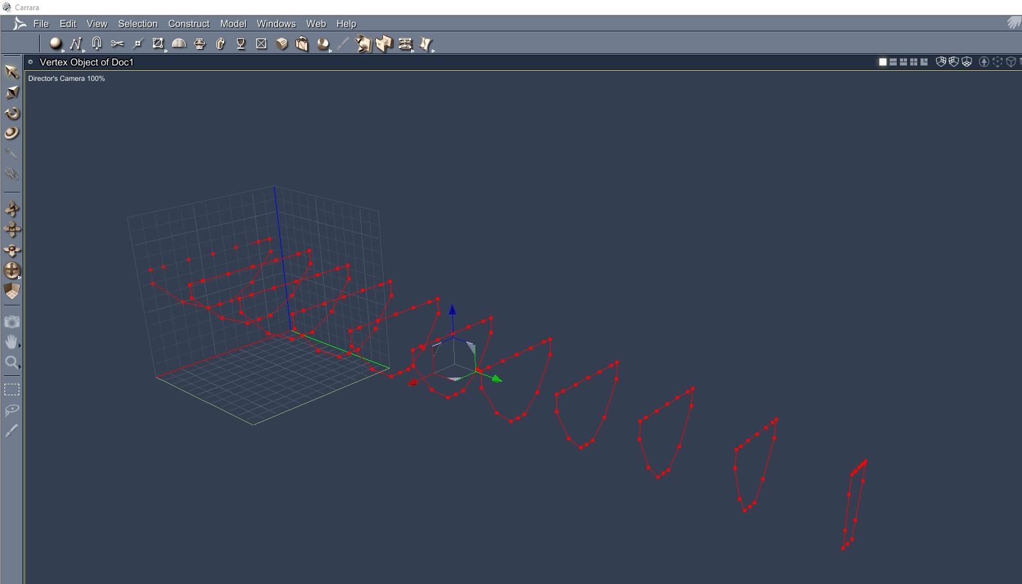1022x584 pixels.
Task: Click the dimmed eyedropper tool
Action: pos(12,153)
